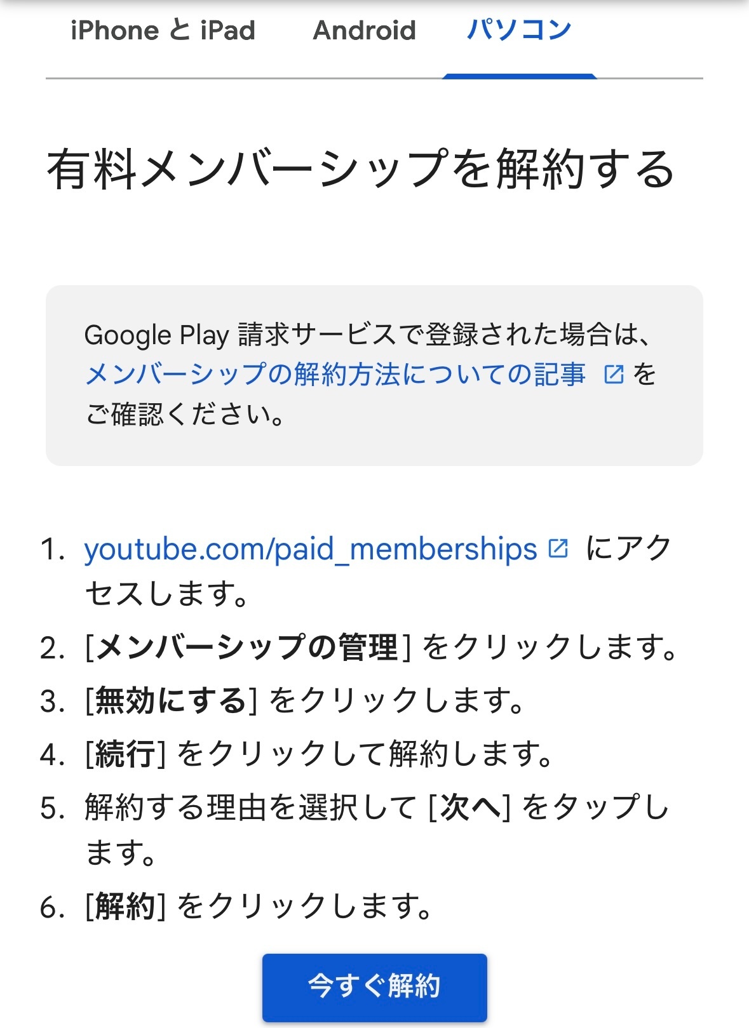Switch to the iPhone と iPad tab
Screen dimensions: 749x1028
click(163, 30)
